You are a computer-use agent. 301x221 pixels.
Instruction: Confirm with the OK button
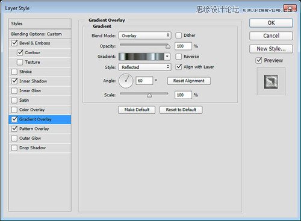click(x=271, y=23)
